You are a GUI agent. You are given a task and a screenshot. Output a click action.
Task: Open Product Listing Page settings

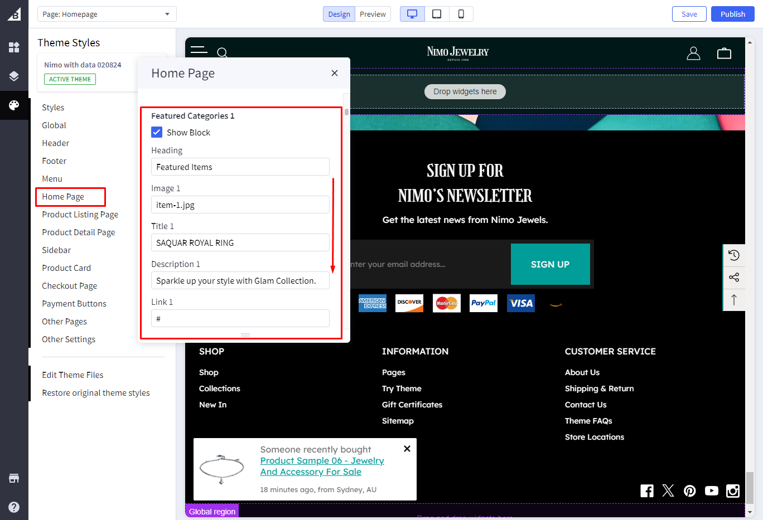click(80, 215)
